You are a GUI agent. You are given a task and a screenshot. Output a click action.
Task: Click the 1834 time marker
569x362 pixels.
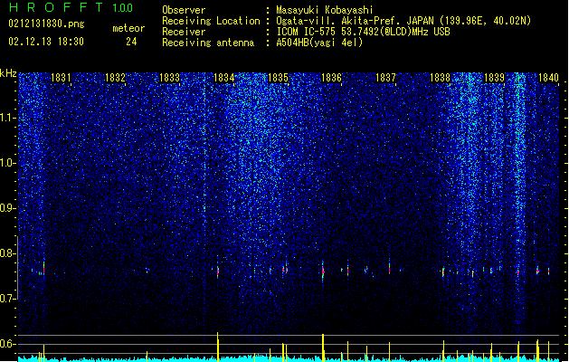[224, 78]
